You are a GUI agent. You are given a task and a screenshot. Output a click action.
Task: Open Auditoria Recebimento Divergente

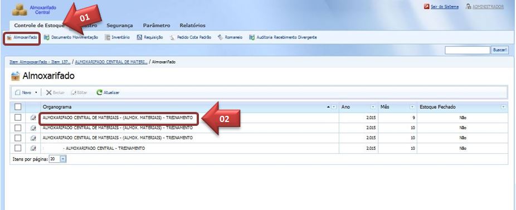point(283,37)
